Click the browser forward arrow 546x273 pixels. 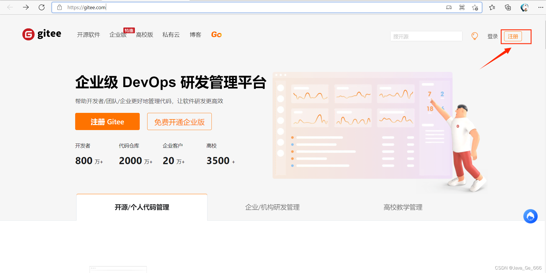pos(26,7)
